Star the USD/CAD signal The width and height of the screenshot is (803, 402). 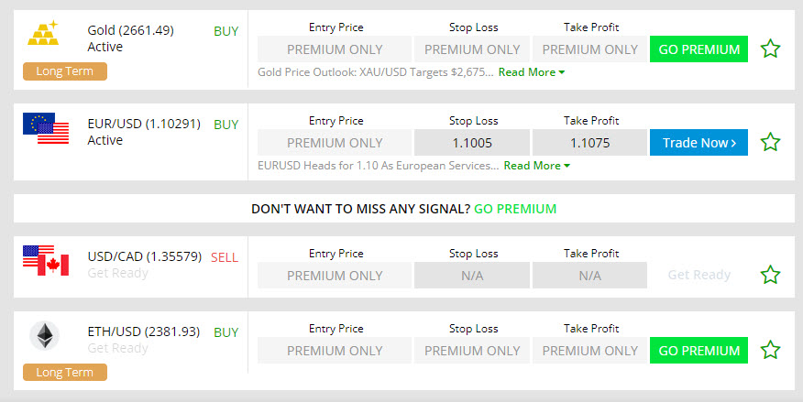pyautogui.click(x=770, y=275)
